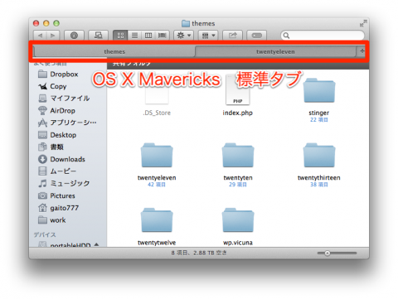Focus the Finder search field
398x299 pixels.
click(323, 36)
